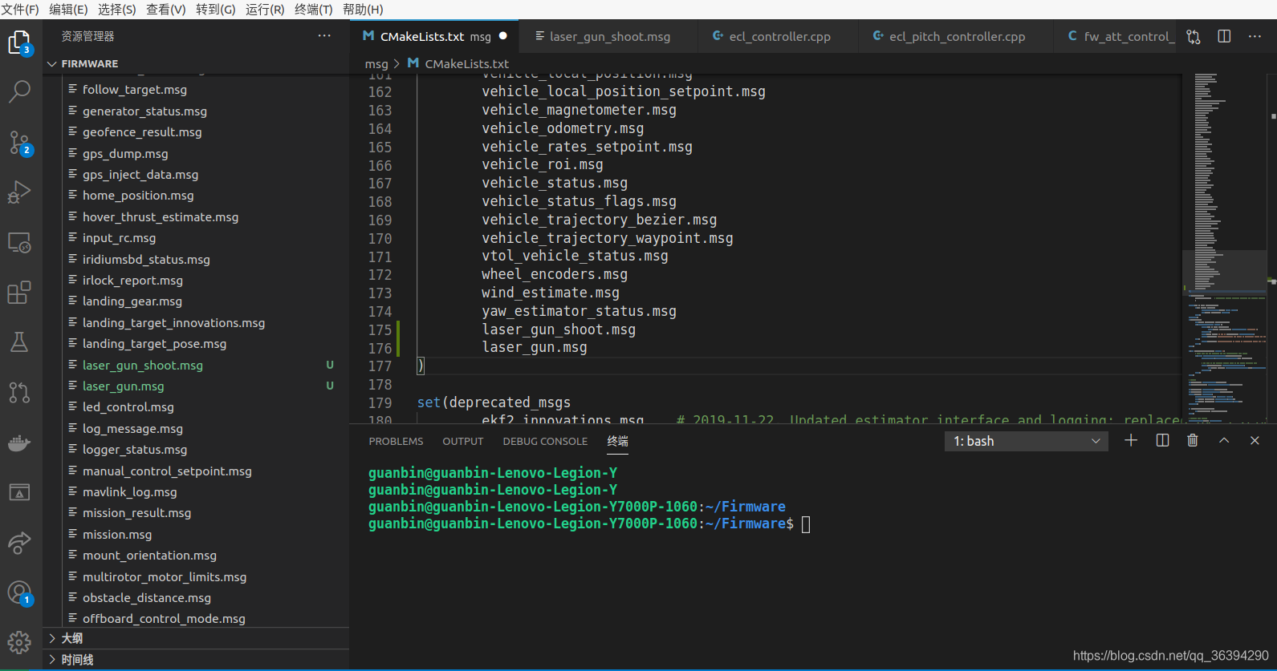Switch to ecl_pitch_controller.cpp tab
This screenshot has height=671, width=1277.
click(x=957, y=36)
